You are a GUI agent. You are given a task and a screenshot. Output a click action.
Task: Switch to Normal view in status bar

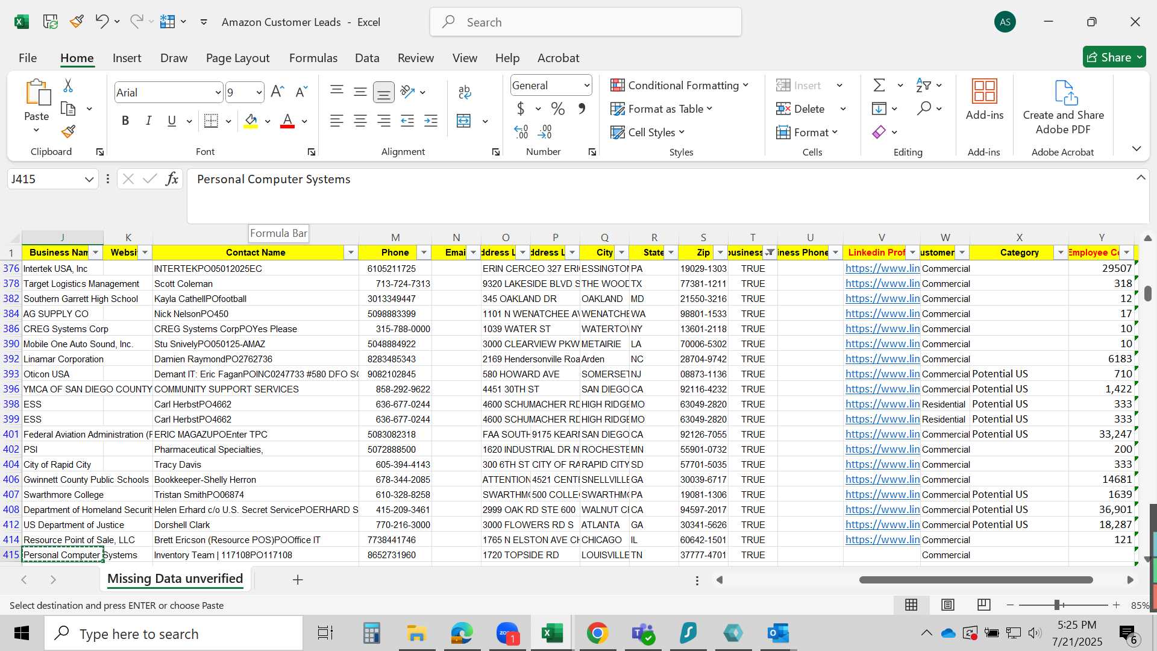(911, 605)
